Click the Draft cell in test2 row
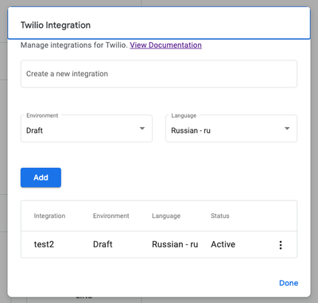Image resolution: width=318 pixels, height=303 pixels. pos(103,244)
